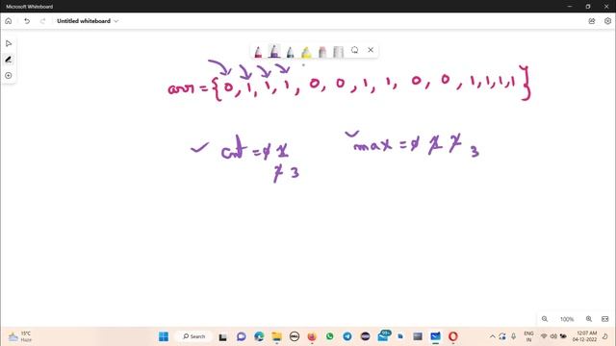
Task: Select the red pen in the ink toolbar
Action: [258, 52]
